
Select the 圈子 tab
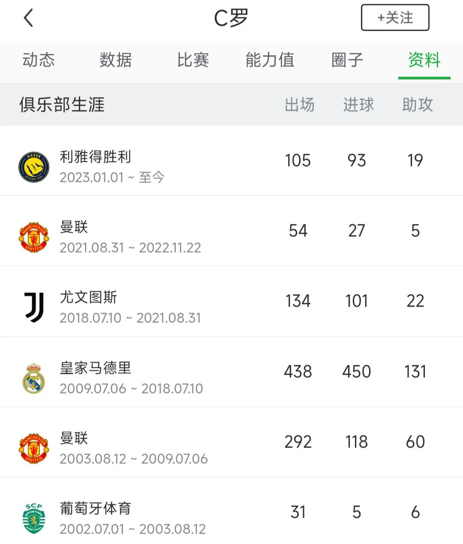point(347,60)
